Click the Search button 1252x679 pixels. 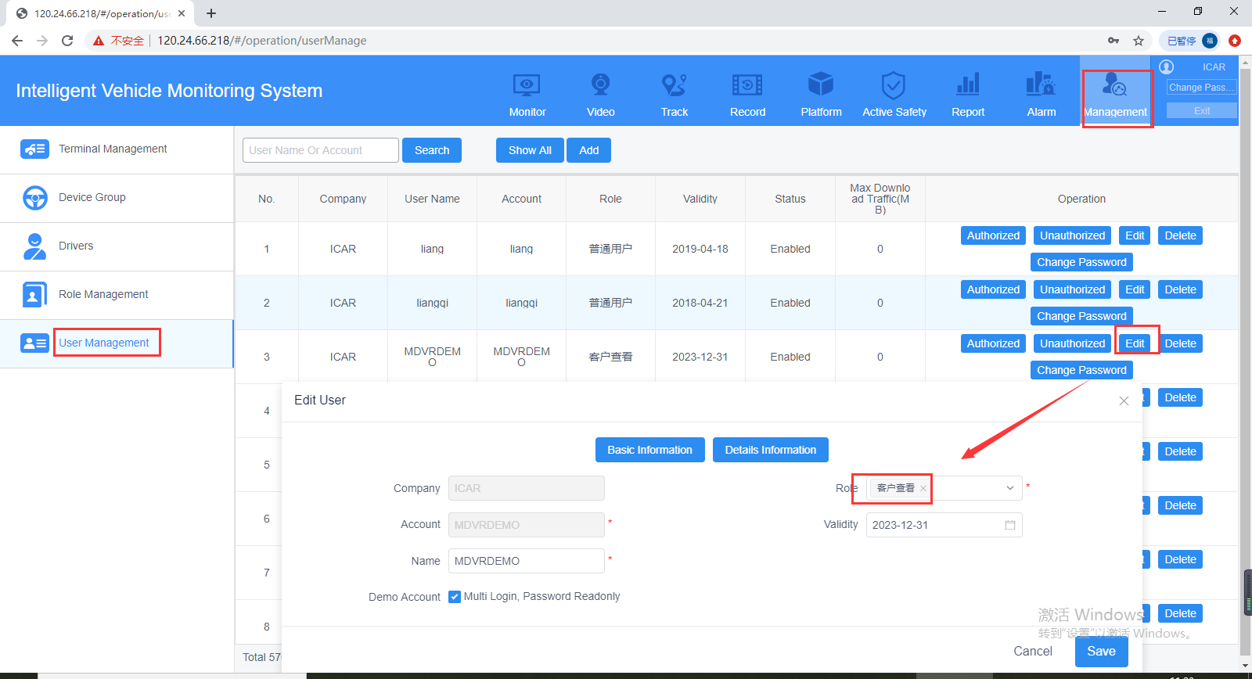coord(432,150)
